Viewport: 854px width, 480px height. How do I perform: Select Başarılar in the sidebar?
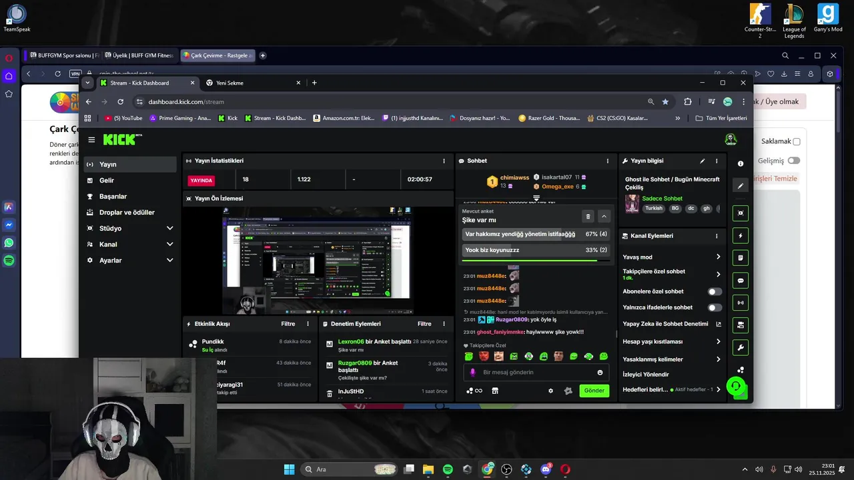tap(130, 196)
